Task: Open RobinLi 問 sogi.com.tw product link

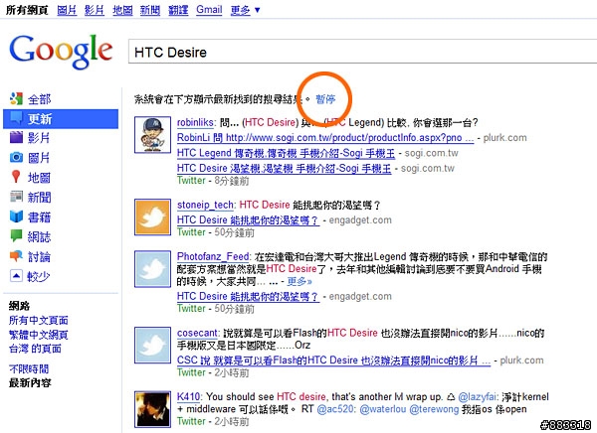Action: pos(325,138)
